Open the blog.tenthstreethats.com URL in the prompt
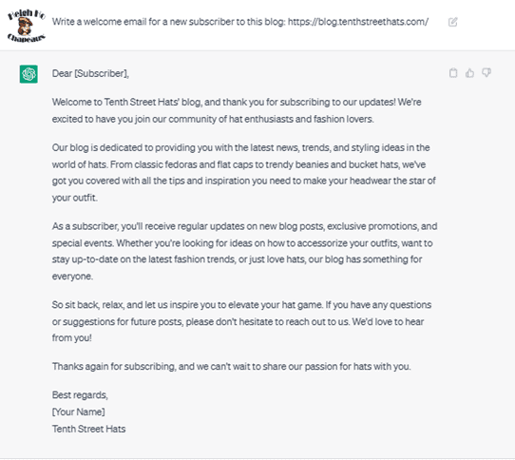515x460 pixels. coord(358,22)
